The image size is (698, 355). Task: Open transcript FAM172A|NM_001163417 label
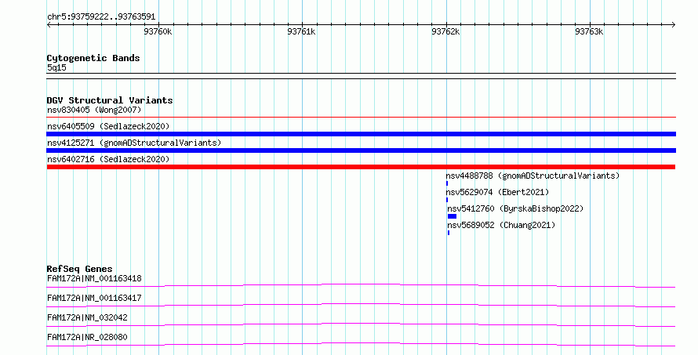pyautogui.click(x=94, y=298)
